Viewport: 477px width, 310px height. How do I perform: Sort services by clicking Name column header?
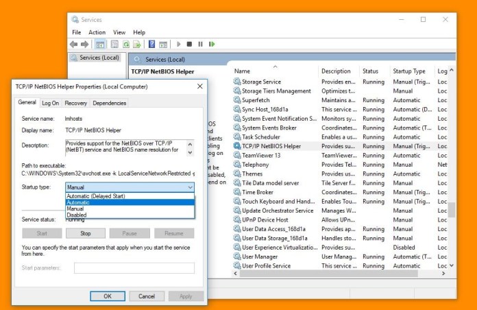(275, 71)
